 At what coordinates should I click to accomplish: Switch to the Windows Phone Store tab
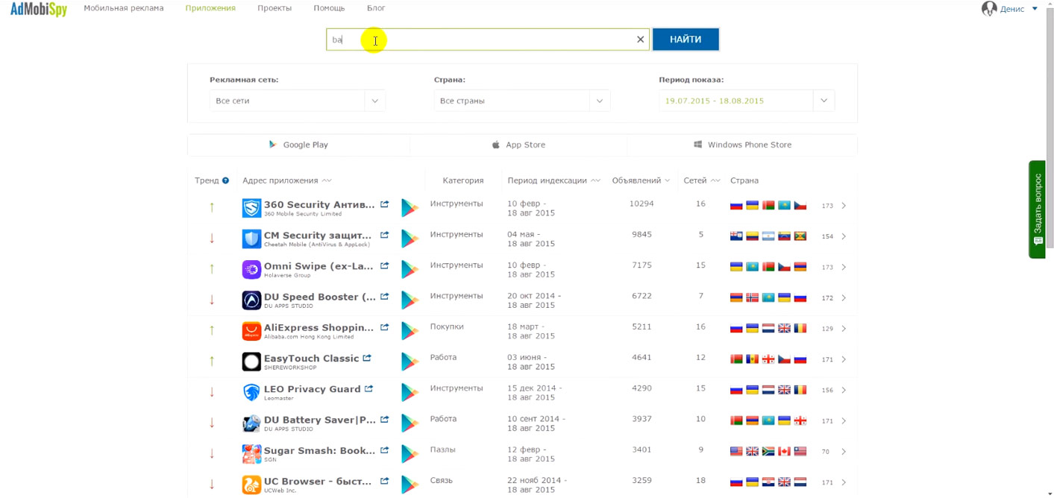click(x=742, y=145)
